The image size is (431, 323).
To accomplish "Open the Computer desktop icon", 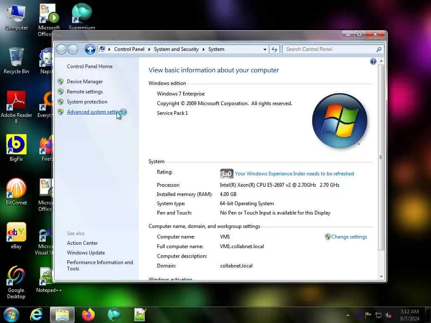I will coord(16,17).
